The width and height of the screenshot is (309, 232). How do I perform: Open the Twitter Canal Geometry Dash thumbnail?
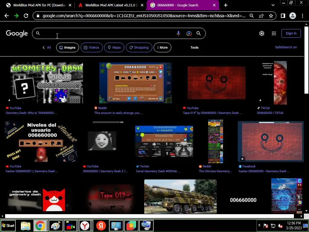tap(164, 141)
